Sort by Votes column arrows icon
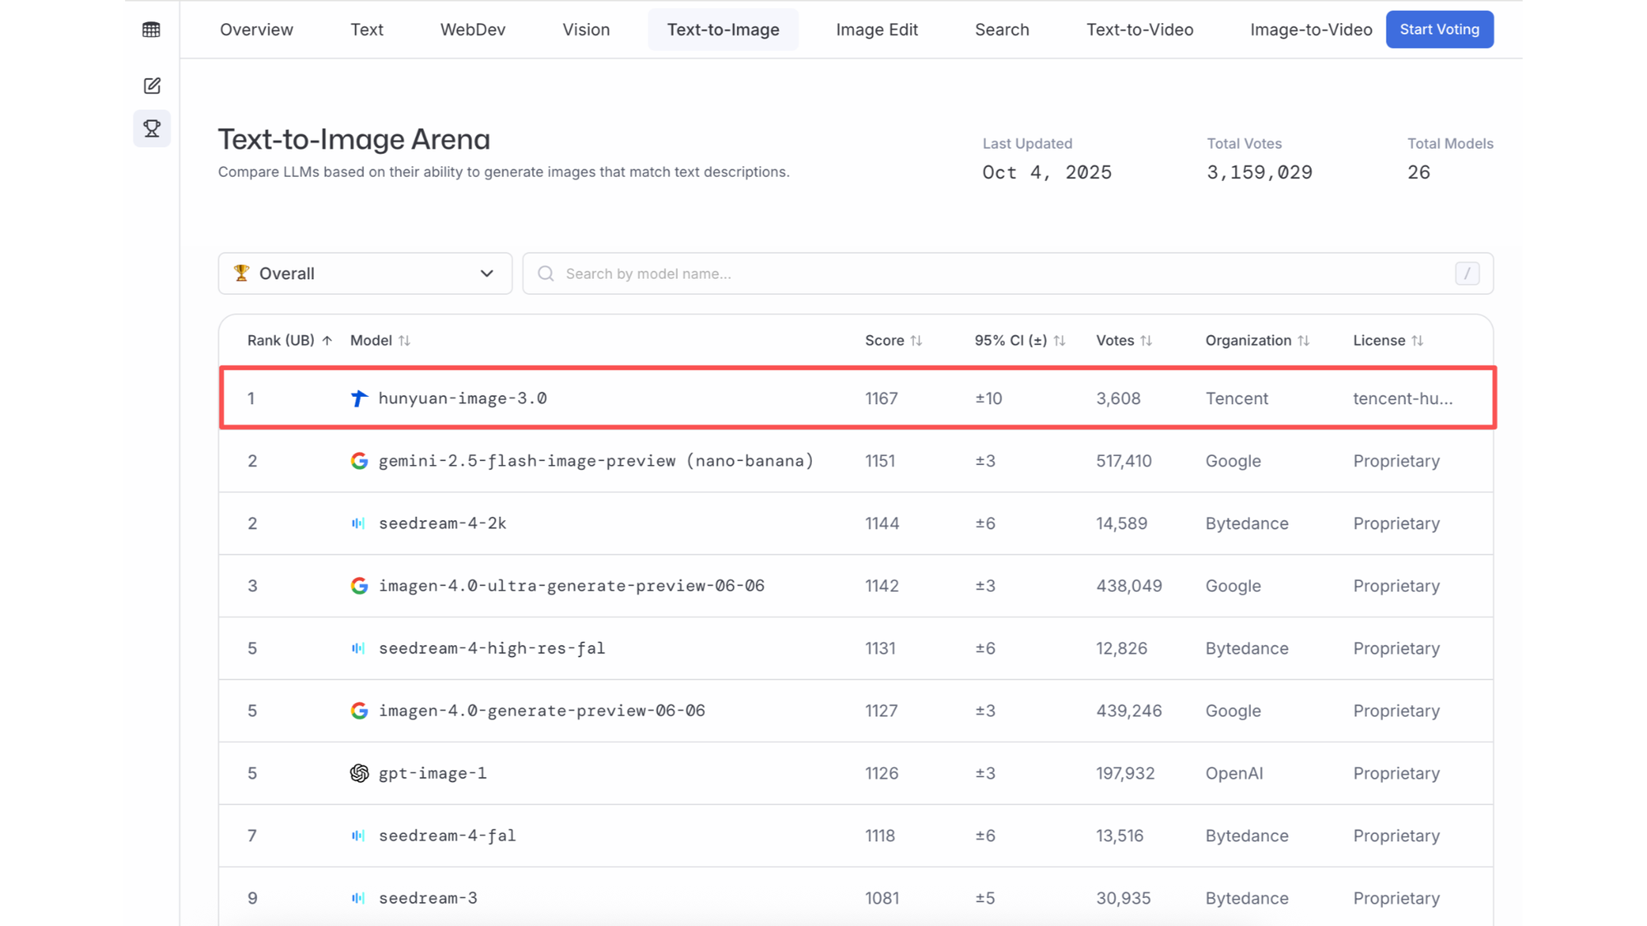Viewport: 1647px width, 926px height. click(1145, 341)
